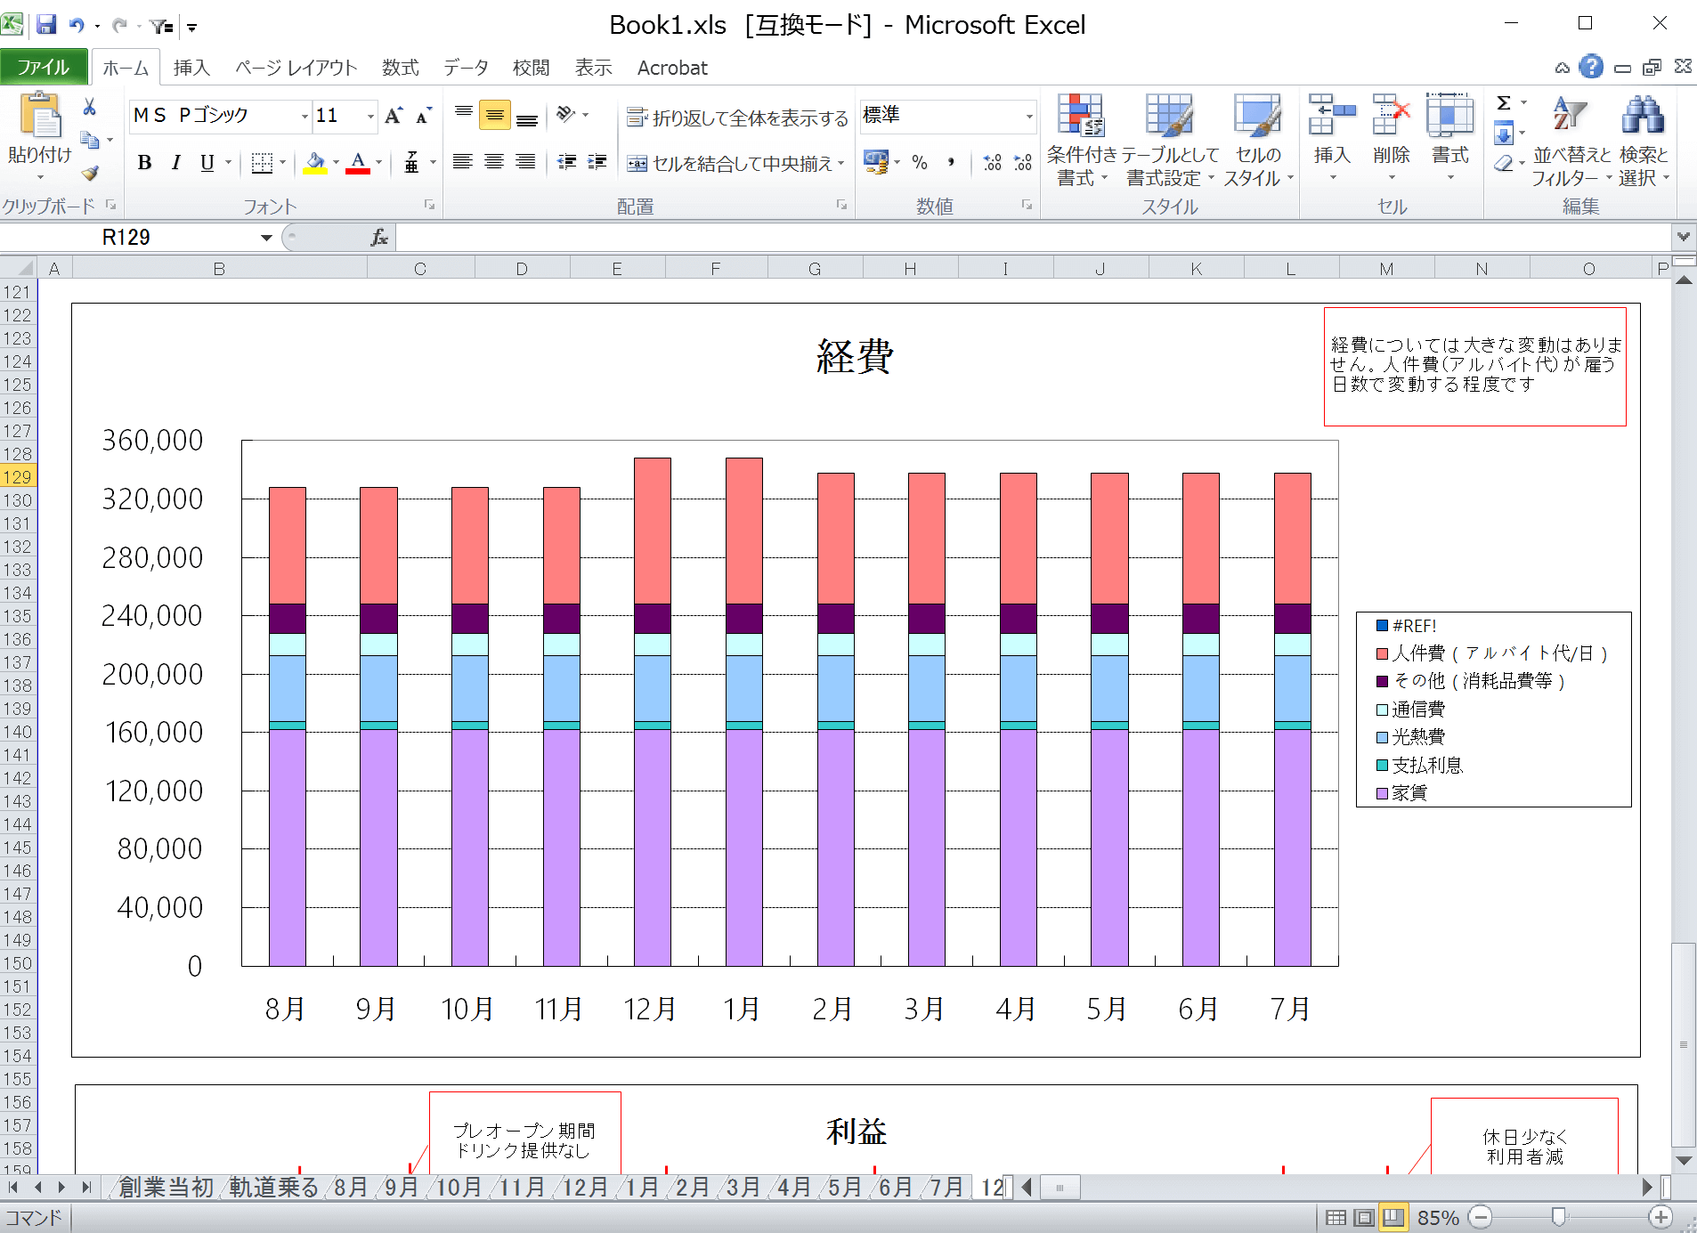Click the Paste clipboard icon
The height and width of the screenshot is (1233, 1697).
pyautogui.click(x=39, y=118)
